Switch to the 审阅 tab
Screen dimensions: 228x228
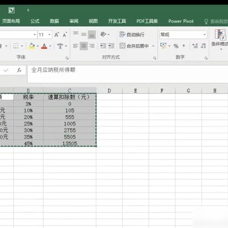[x=74, y=21]
